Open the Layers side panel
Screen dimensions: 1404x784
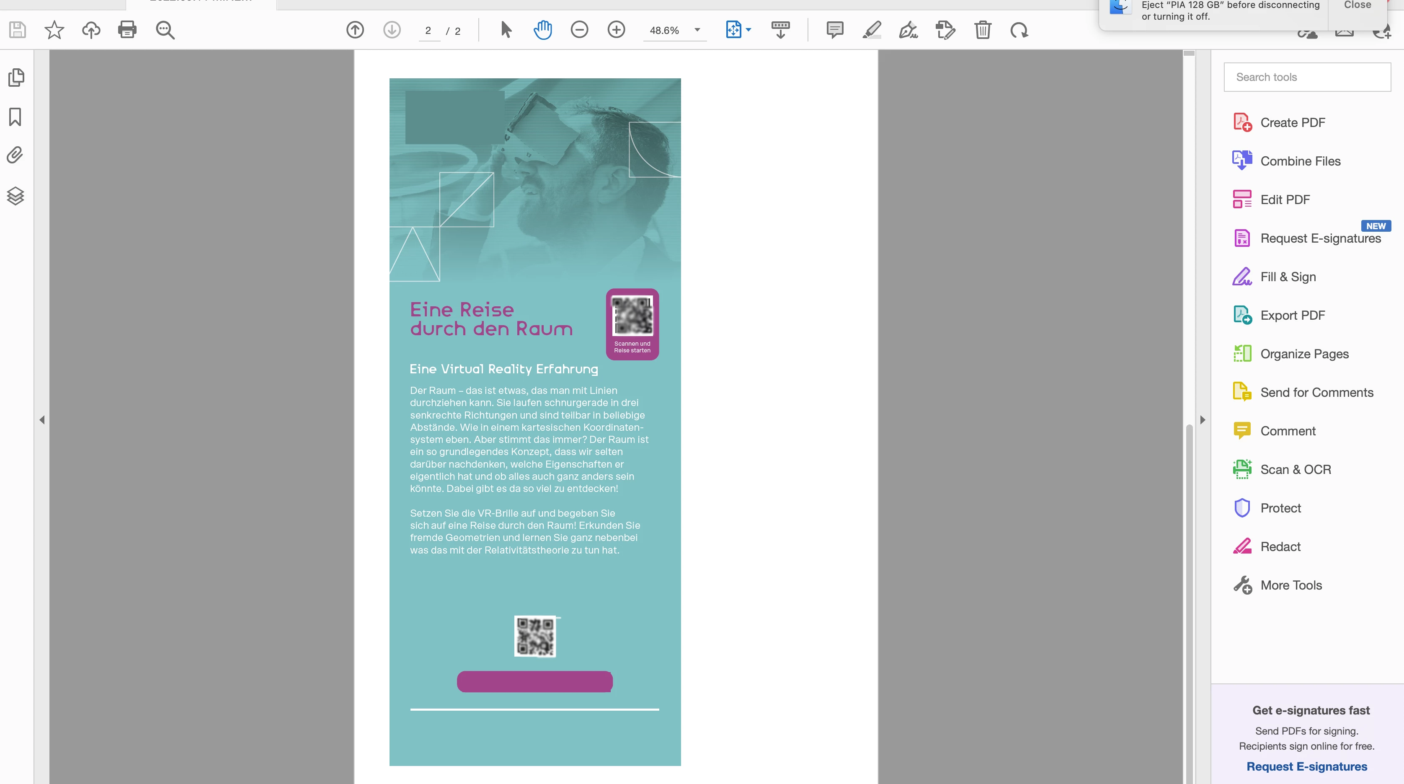pyautogui.click(x=15, y=196)
